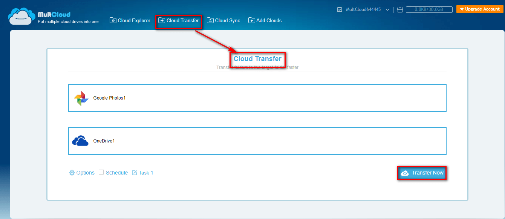Click the Google Photos pinwheel icon

[x=81, y=98]
